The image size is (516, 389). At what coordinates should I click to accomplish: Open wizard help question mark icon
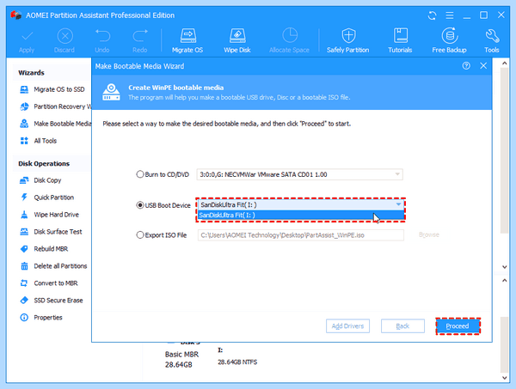tap(466, 66)
